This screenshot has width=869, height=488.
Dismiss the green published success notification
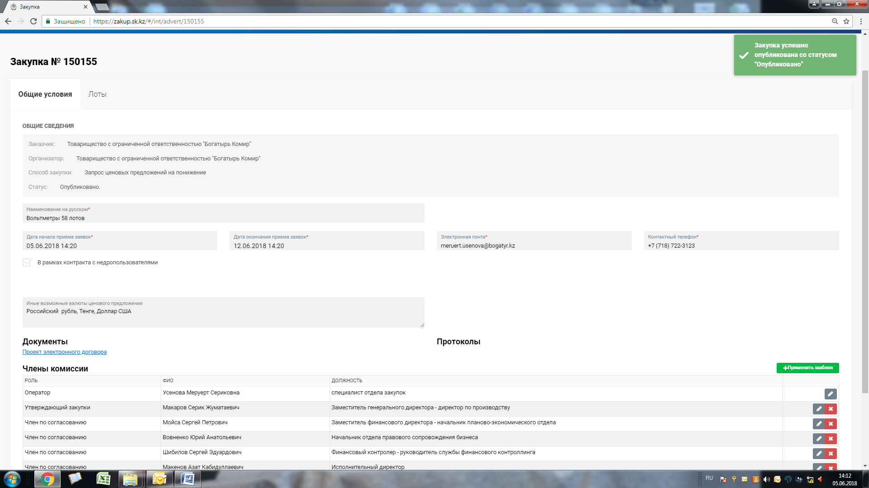[x=795, y=55]
